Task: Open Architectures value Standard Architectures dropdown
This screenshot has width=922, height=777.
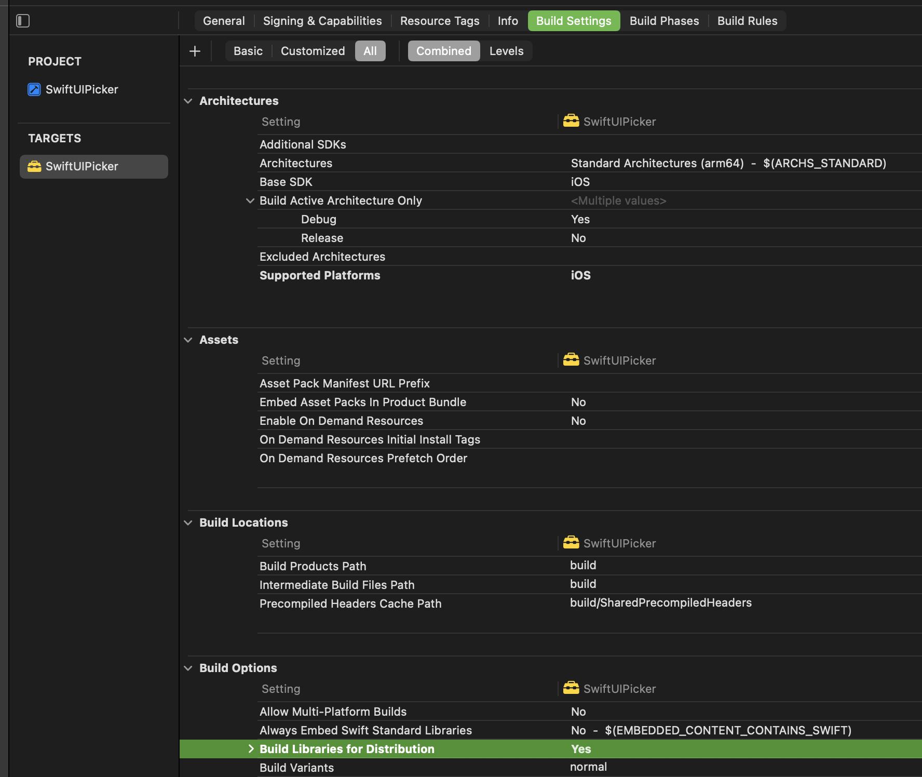Action: pos(728,163)
